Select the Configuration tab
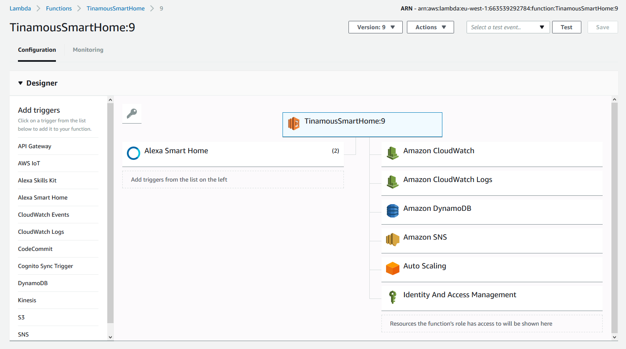 [37, 50]
